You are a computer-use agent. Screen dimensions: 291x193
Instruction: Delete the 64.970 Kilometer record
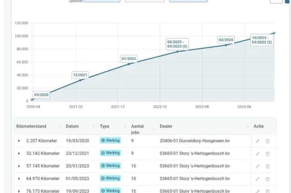[x=267, y=179]
